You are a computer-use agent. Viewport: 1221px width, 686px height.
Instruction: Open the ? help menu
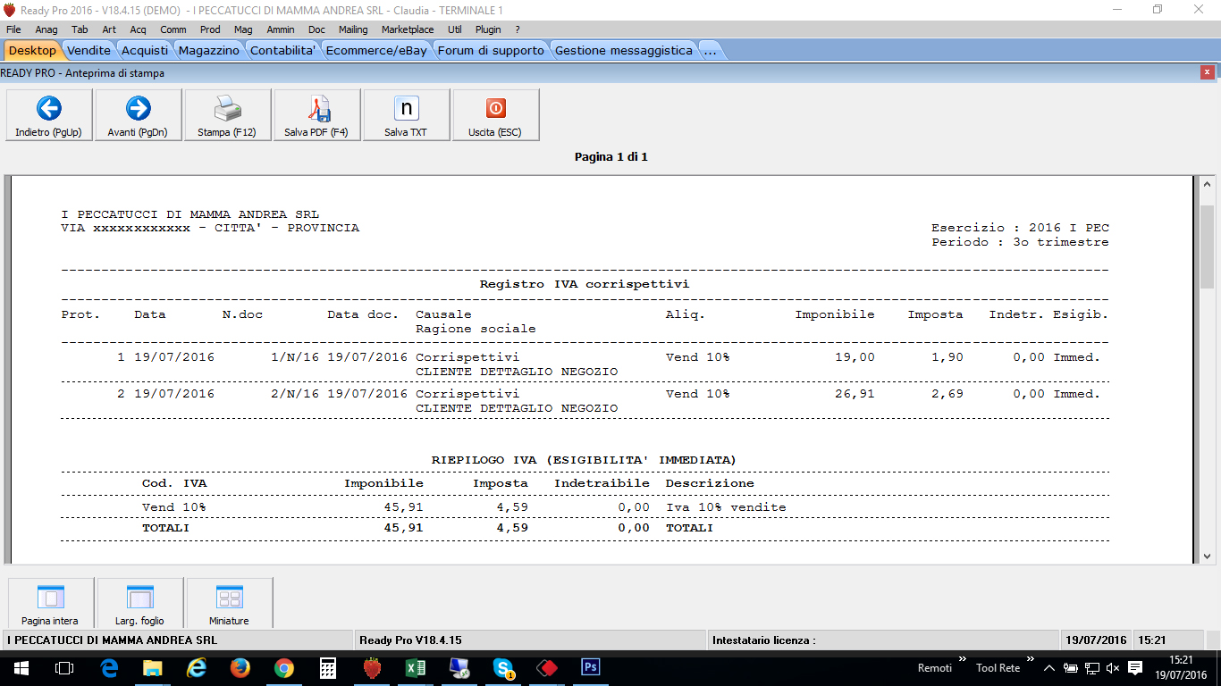click(518, 29)
